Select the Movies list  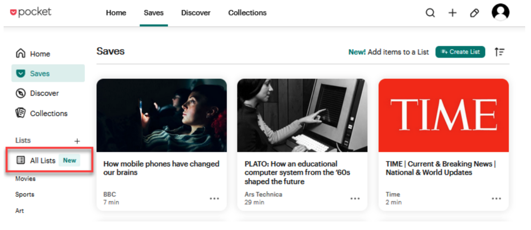point(25,179)
